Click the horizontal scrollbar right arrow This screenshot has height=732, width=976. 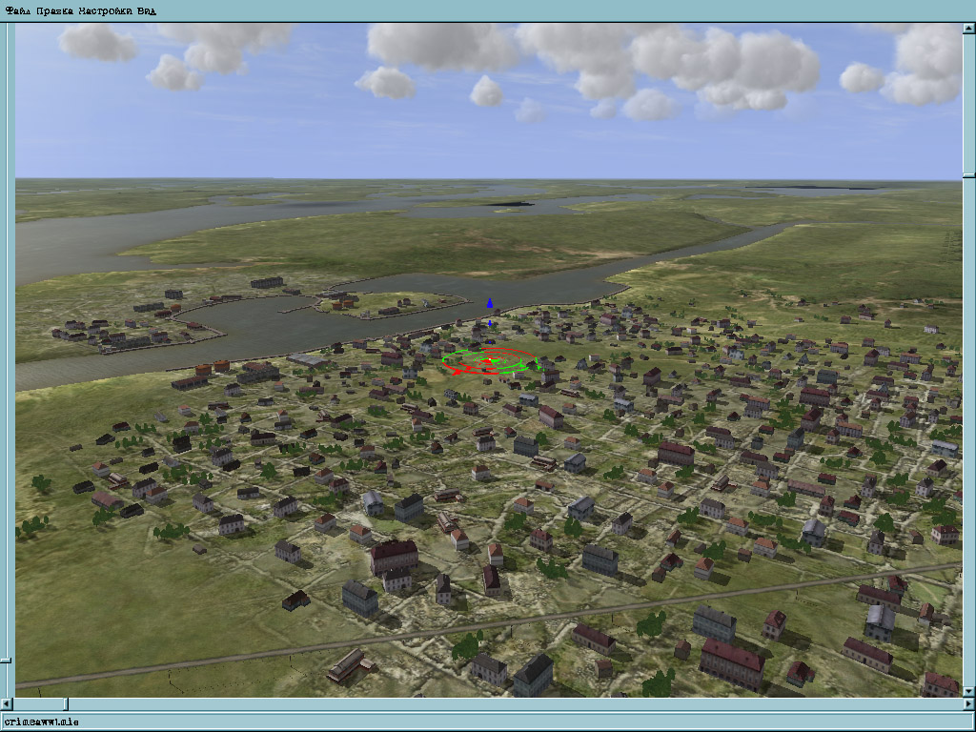pos(969,704)
